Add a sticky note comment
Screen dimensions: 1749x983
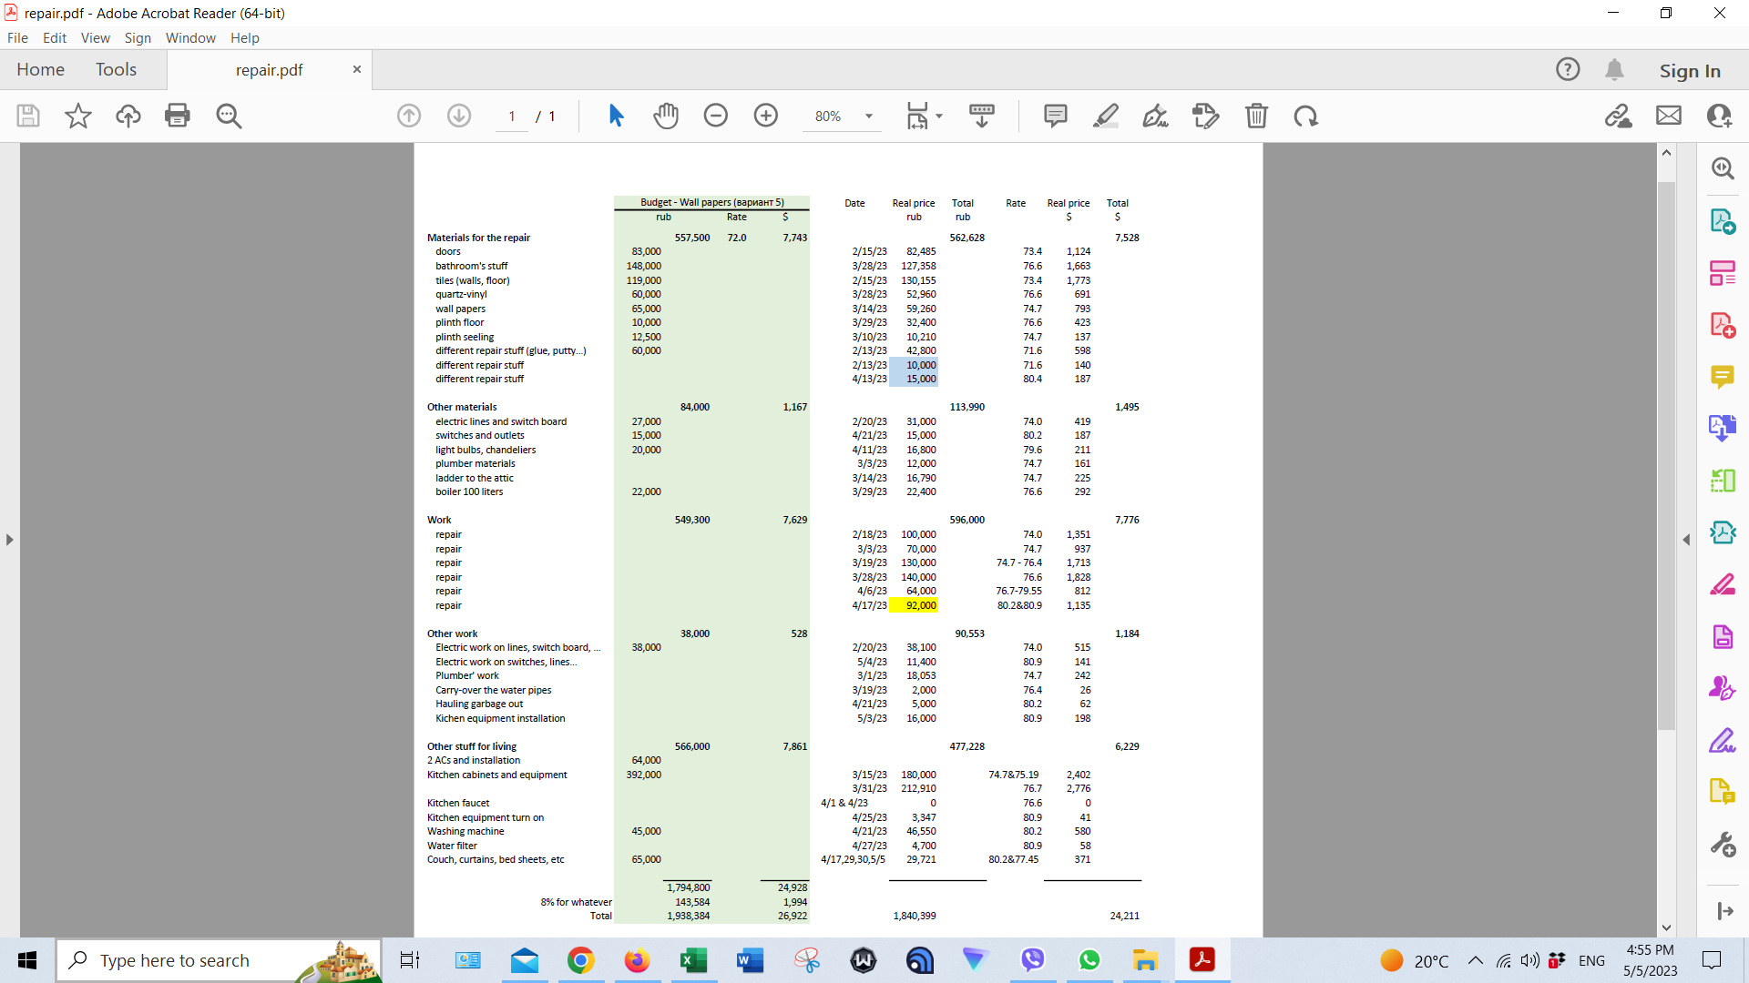tap(1055, 116)
